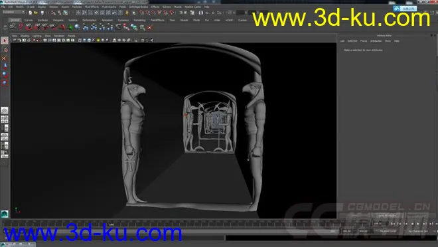This screenshot has height=247, width=438.
Task: Switch to Single Perspective layout
Action: 5,111
